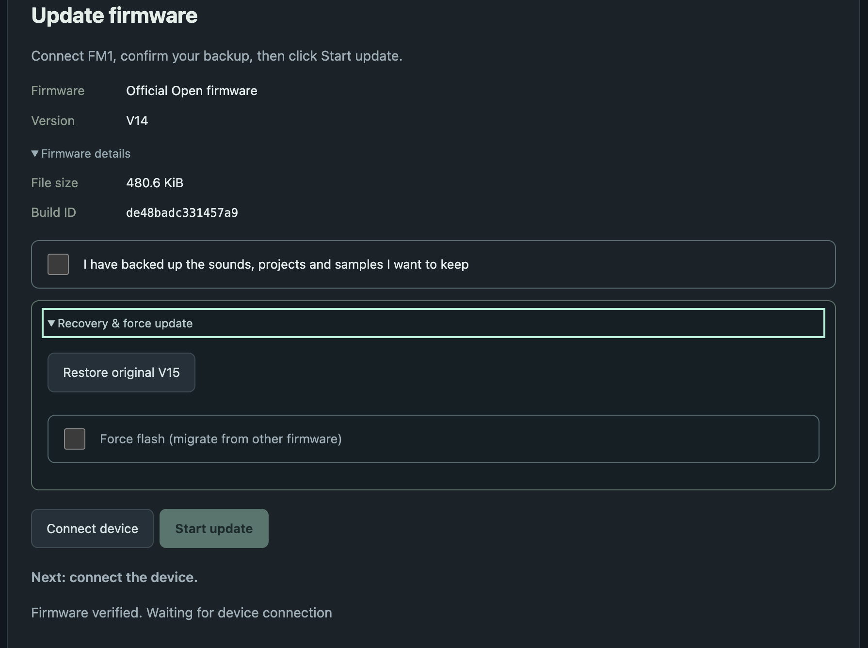Screen dimensions: 868x648
Task: Collapse the Firmware details section
Action: (81, 154)
